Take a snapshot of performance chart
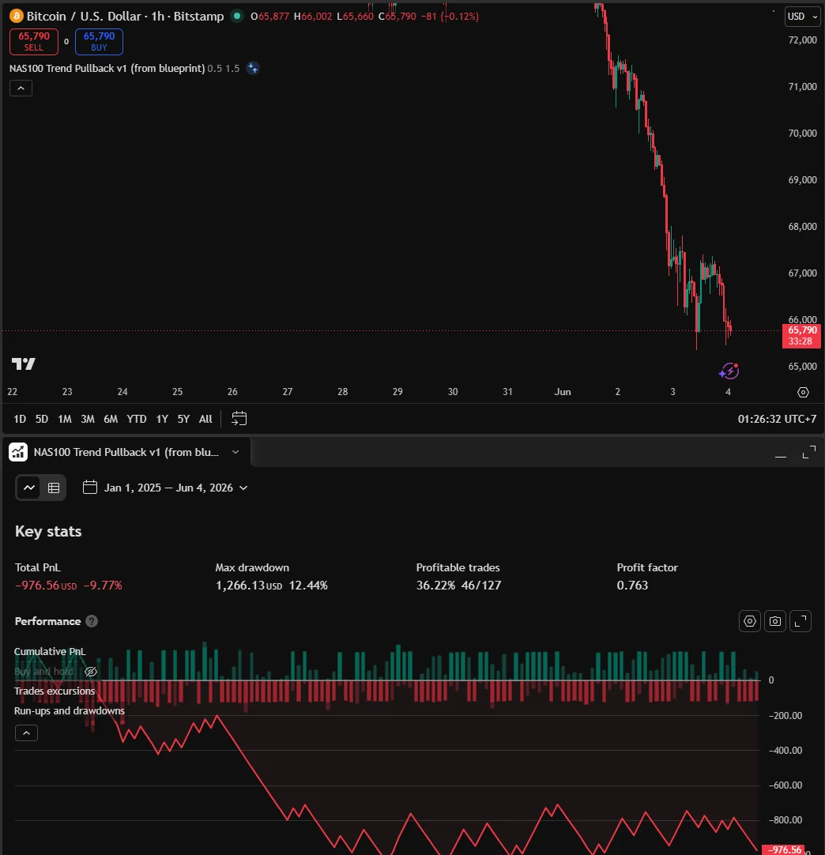Image resolution: width=825 pixels, height=855 pixels. 775,621
